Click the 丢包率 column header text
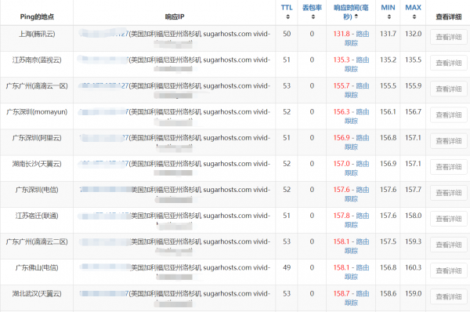Screen dimensions: 470x312 (x=312, y=8)
